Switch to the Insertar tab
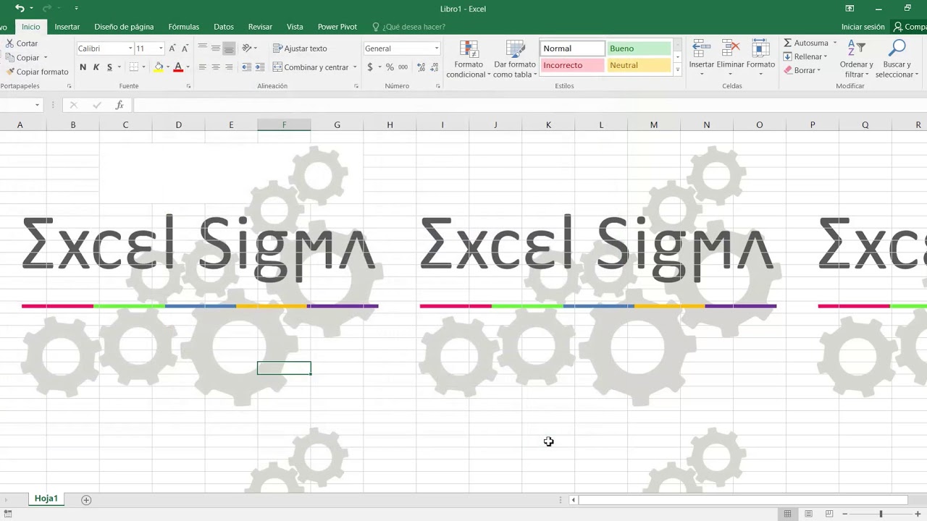This screenshot has width=927, height=521. pyautogui.click(x=67, y=27)
